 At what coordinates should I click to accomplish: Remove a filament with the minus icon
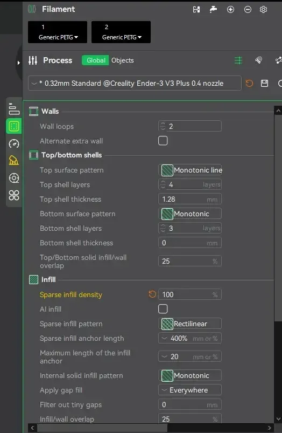(x=248, y=10)
